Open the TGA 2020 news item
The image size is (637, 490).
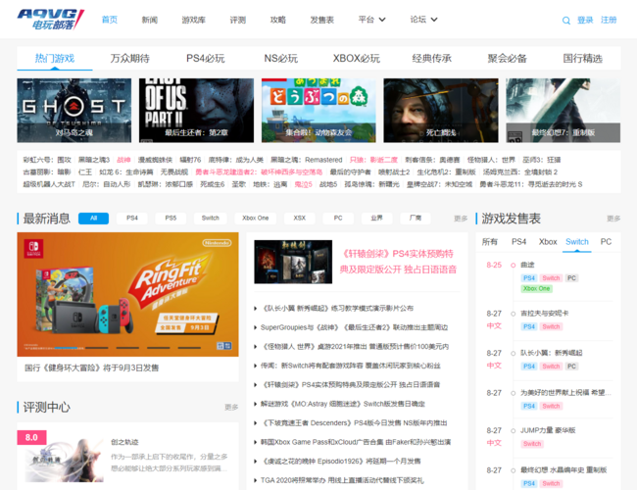(x=342, y=480)
